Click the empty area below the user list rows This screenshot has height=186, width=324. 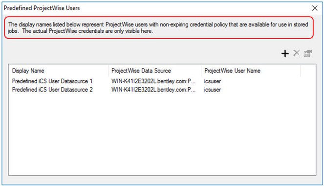pos(162,135)
